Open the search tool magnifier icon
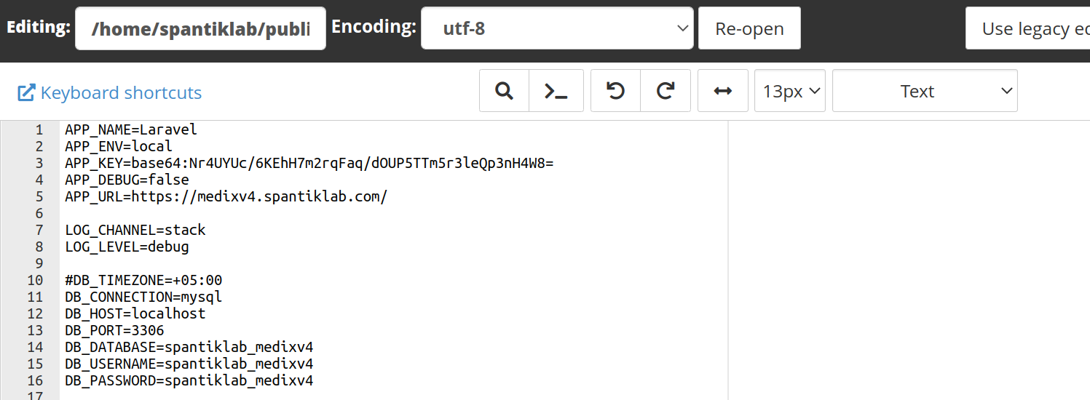 pyautogui.click(x=504, y=91)
